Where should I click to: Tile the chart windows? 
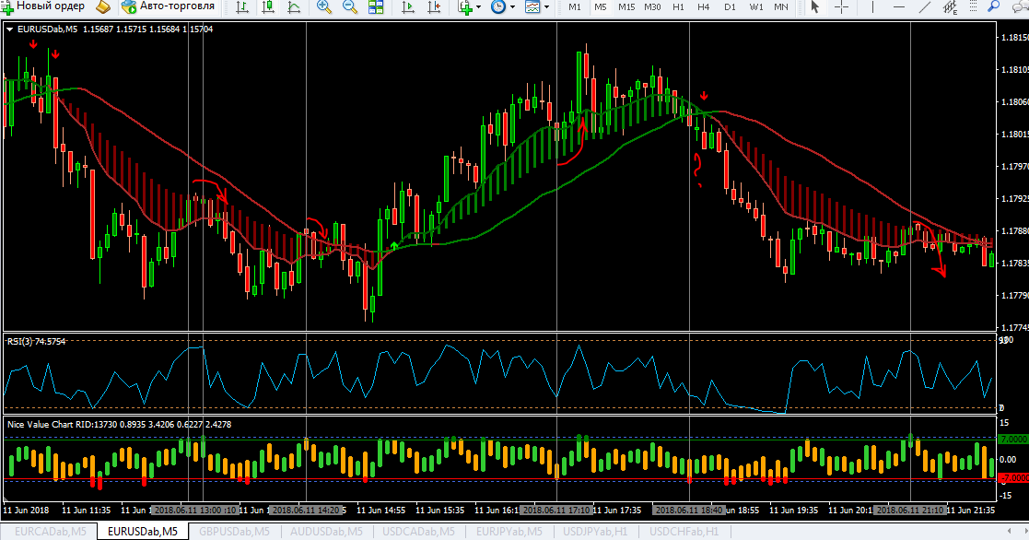[376, 6]
